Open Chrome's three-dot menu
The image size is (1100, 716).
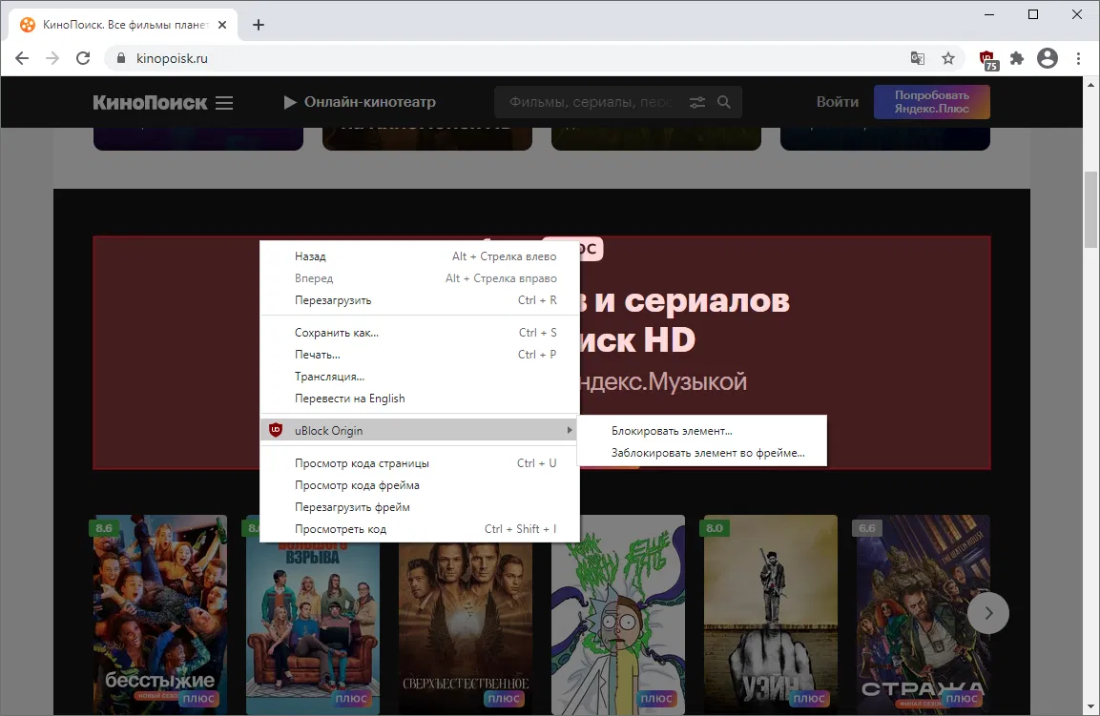point(1078,58)
